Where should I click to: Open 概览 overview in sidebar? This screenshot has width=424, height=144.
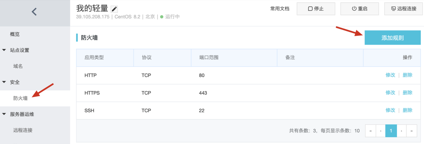[15, 34]
